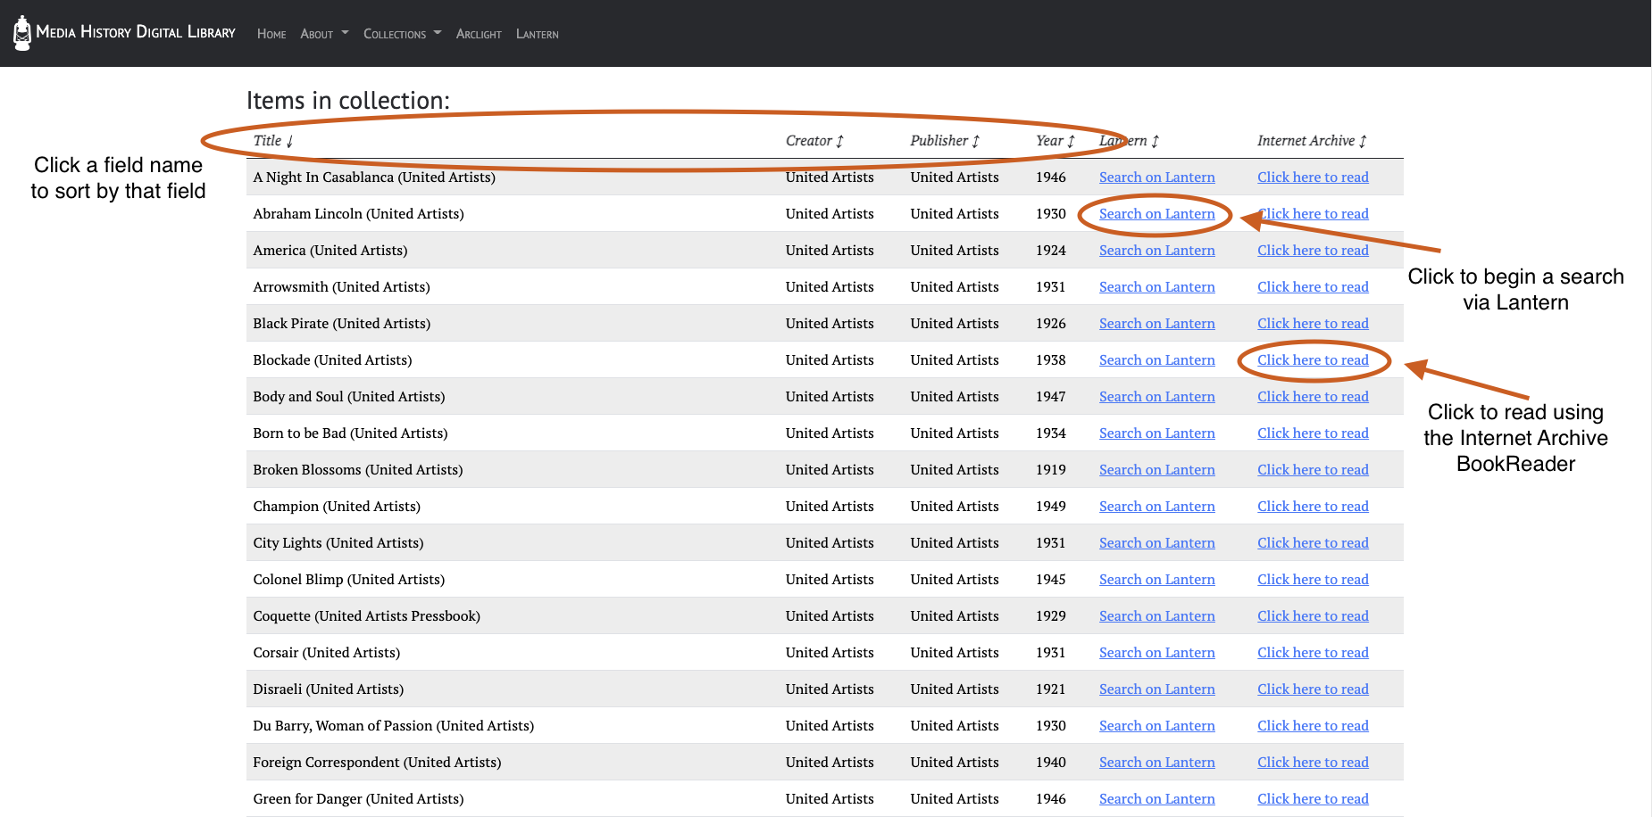Click here to read Green for Danger
Screen dimensions: 1652x817
1313,799
